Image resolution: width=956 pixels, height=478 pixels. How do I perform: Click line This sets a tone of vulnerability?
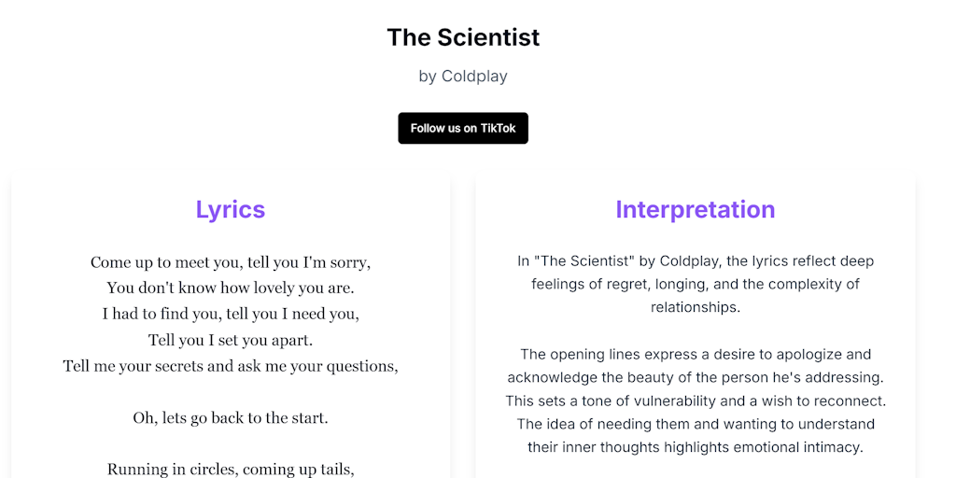pos(695,401)
